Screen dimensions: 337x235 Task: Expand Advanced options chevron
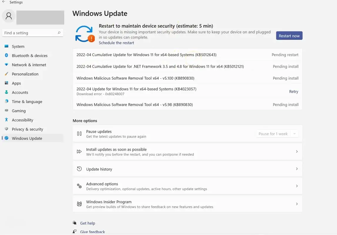tap(297, 186)
